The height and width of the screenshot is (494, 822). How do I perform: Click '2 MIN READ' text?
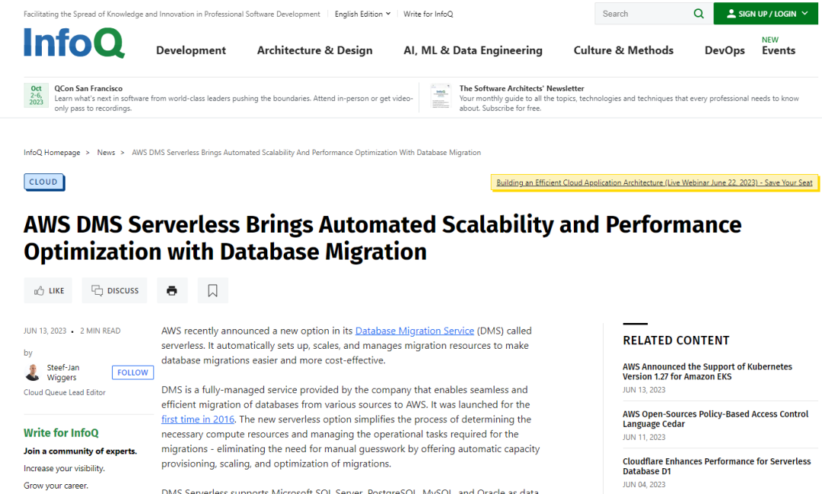(100, 331)
